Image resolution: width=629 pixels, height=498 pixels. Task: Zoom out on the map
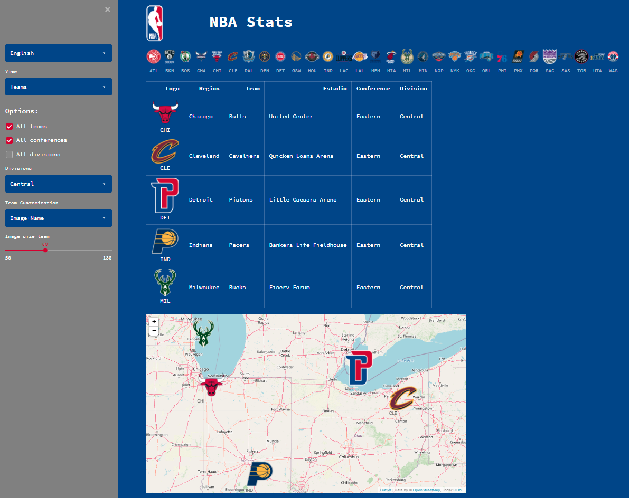[x=154, y=331]
